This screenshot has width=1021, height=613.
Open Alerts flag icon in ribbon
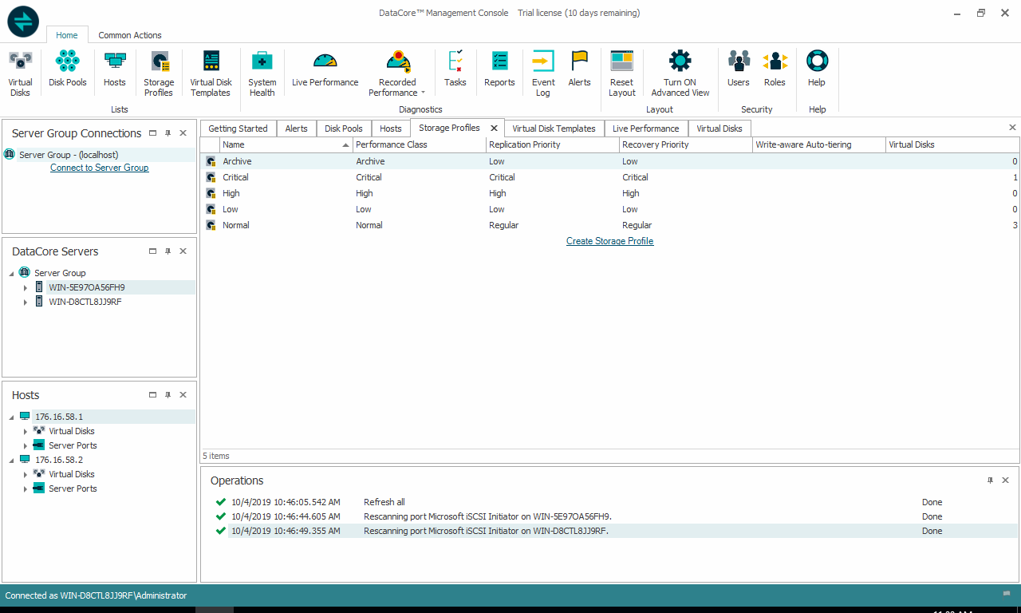tap(580, 69)
